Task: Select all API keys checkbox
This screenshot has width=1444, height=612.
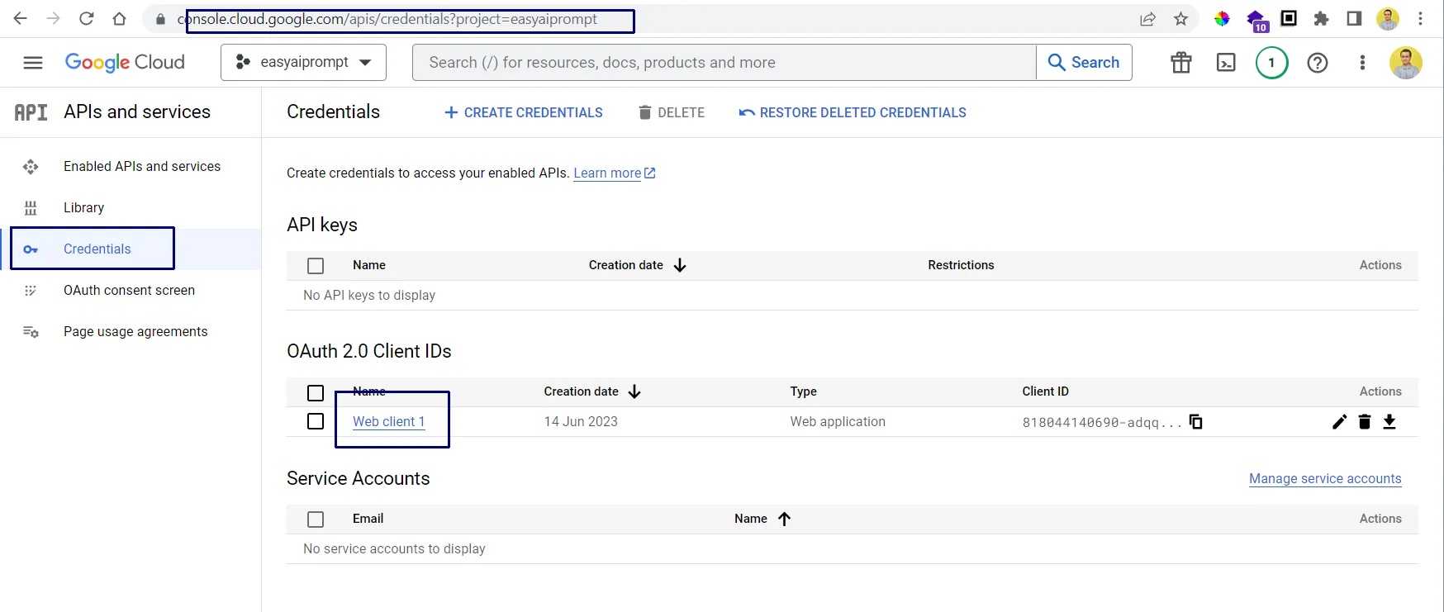Action: coord(316,266)
